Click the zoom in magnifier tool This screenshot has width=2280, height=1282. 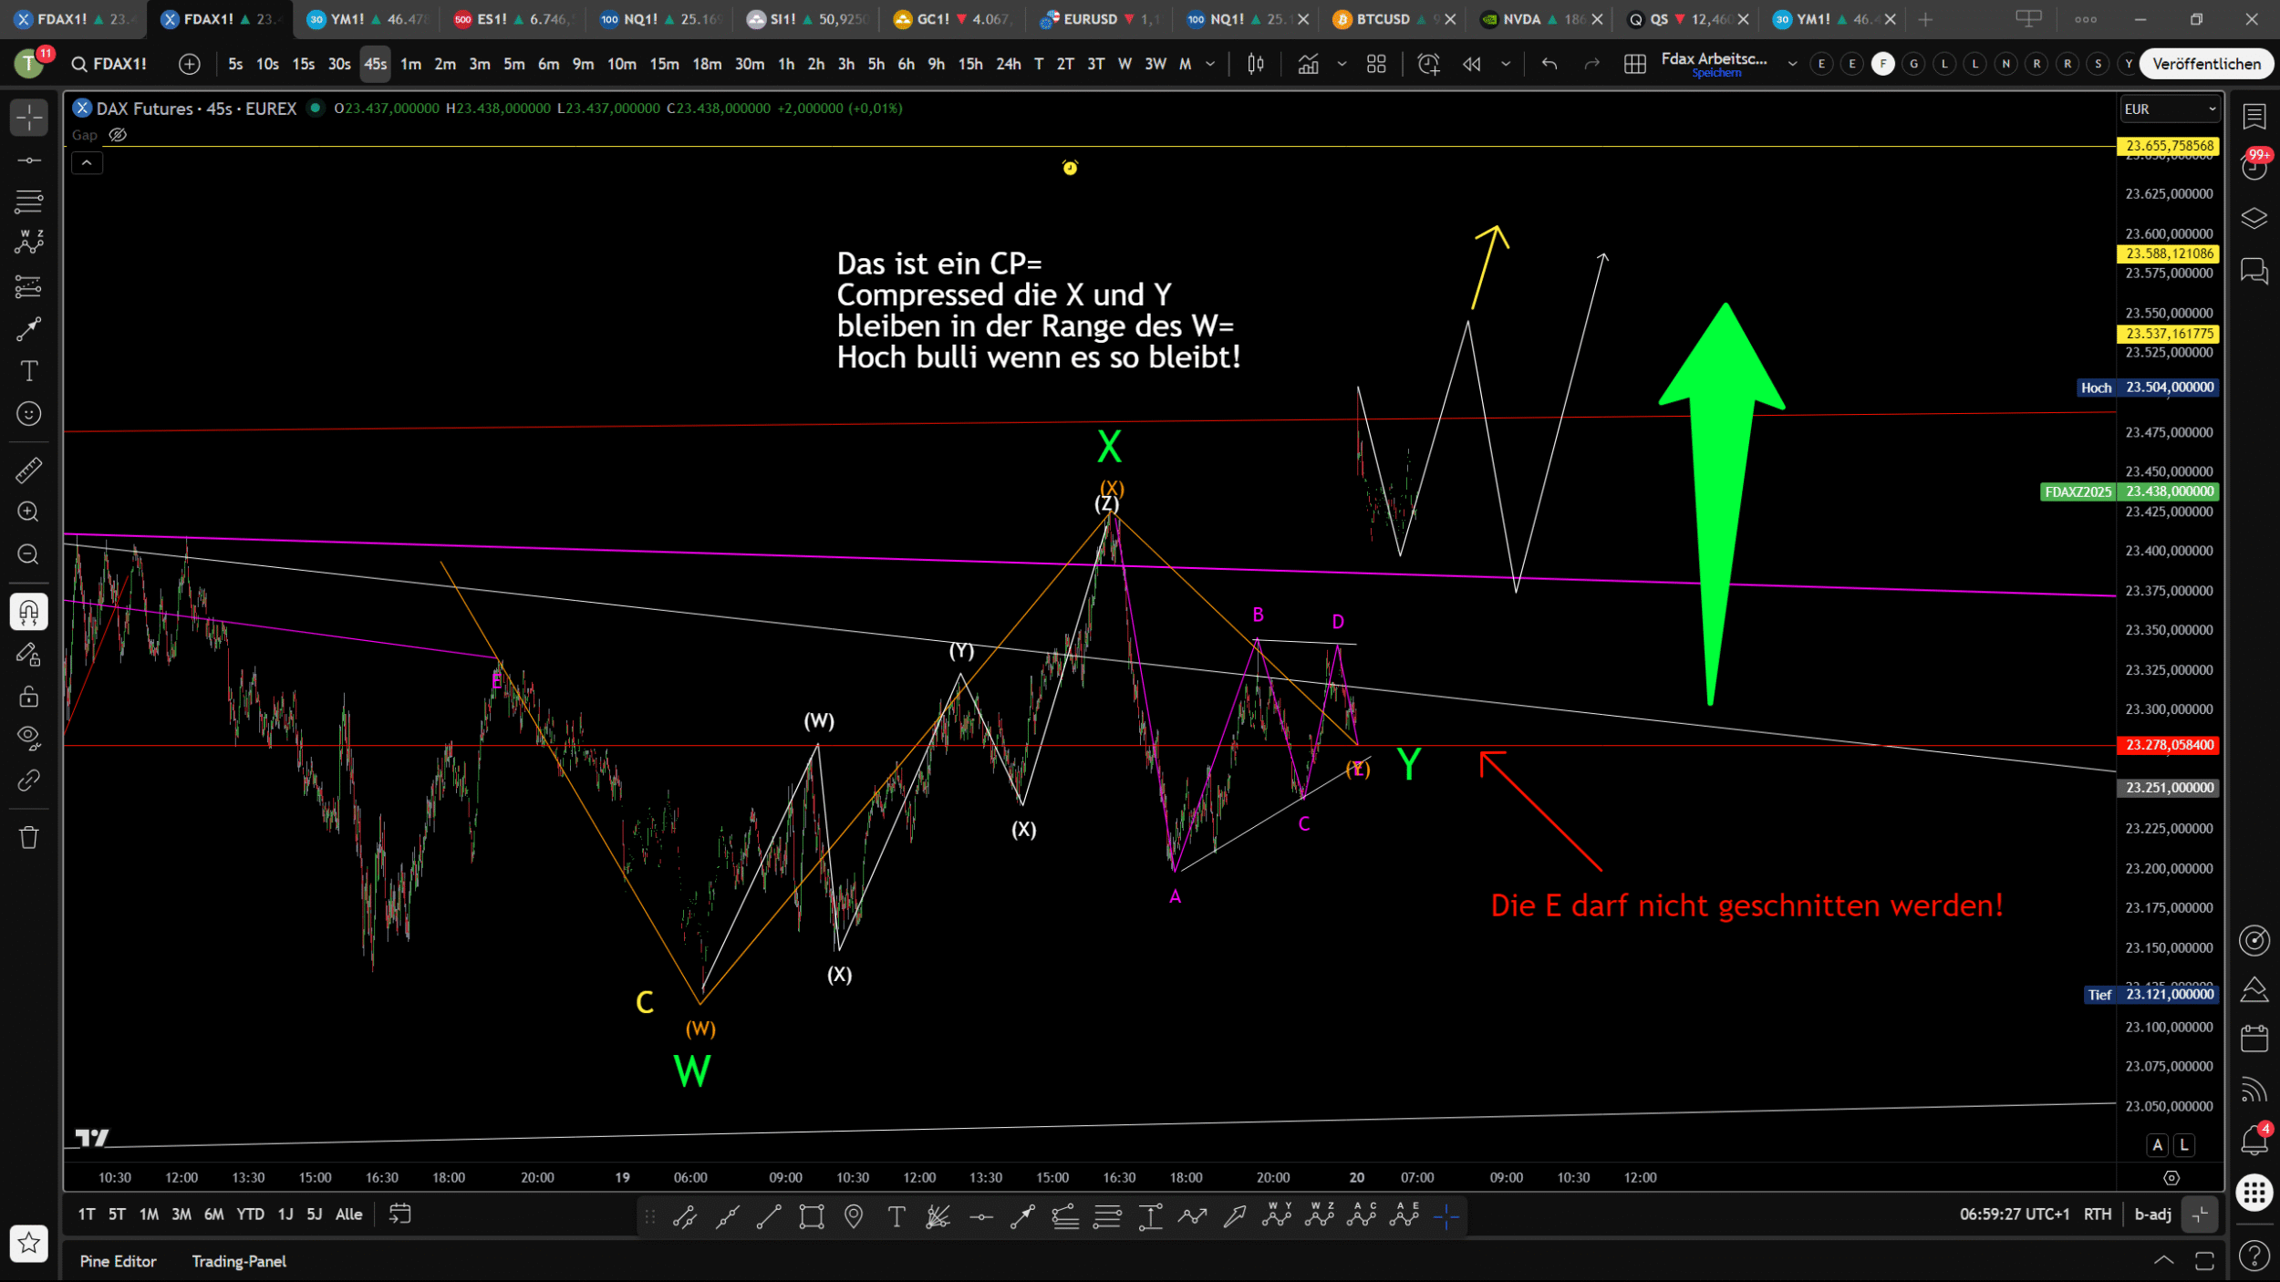click(x=28, y=512)
